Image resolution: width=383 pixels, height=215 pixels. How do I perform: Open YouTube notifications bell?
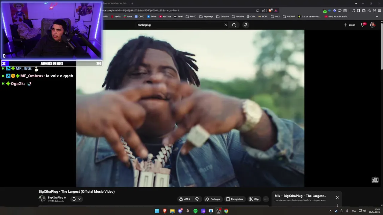click(363, 25)
